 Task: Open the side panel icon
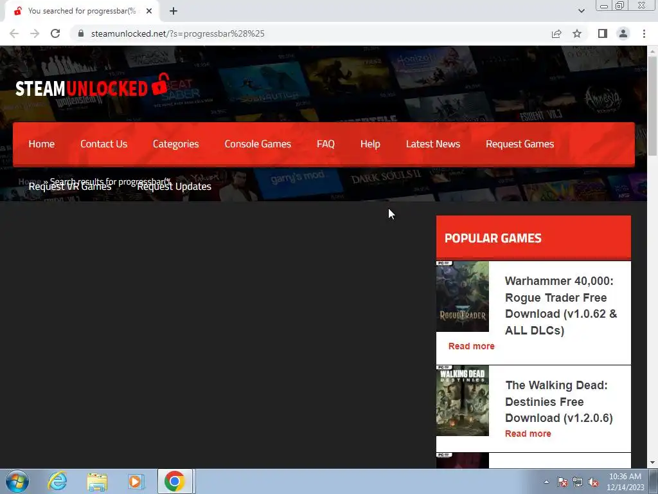[x=603, y=33]
